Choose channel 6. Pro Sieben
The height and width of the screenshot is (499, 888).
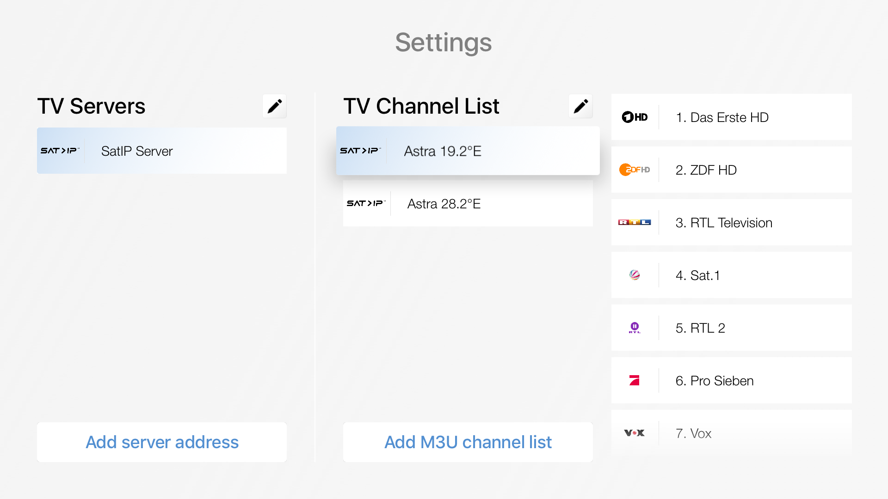click(732, 381)
